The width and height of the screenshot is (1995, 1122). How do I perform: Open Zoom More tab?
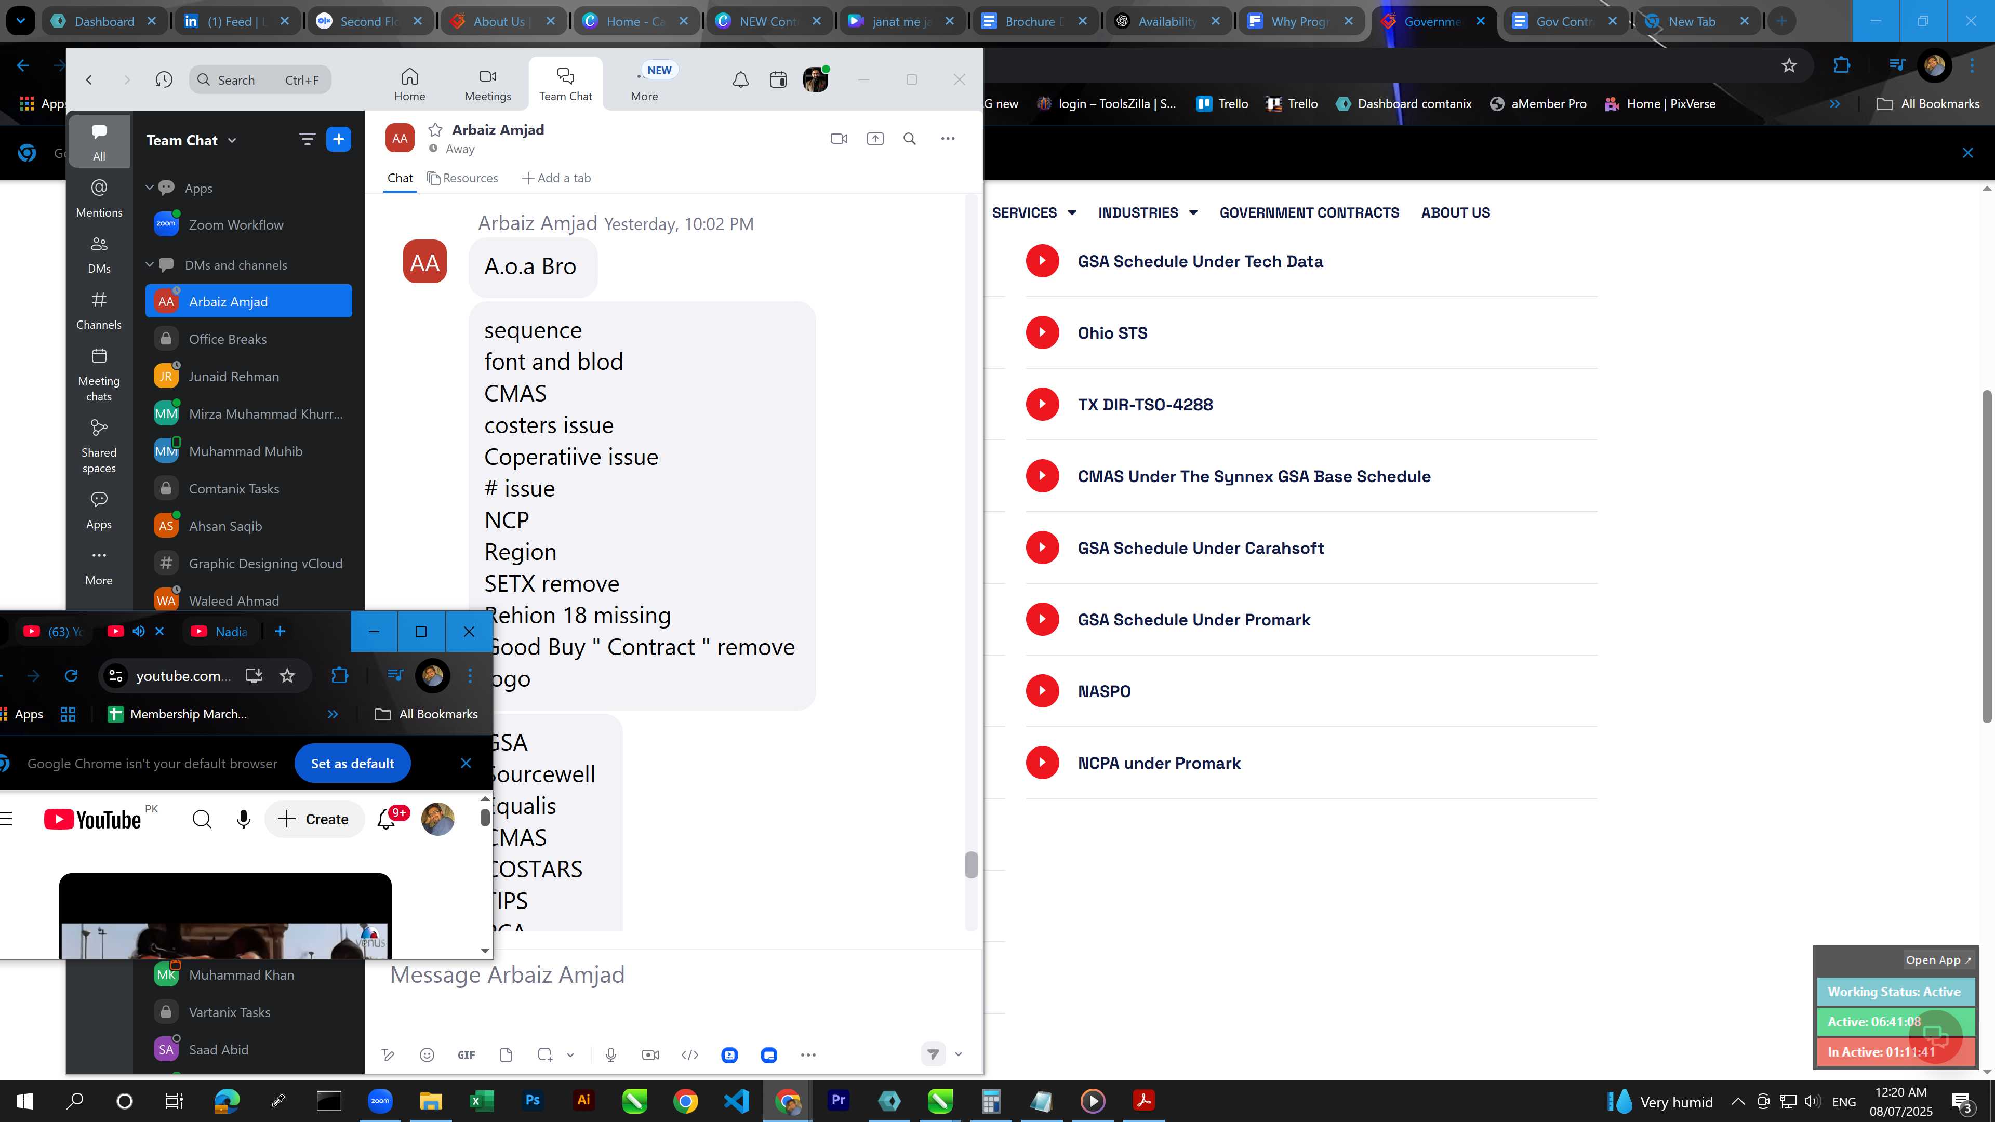click(644, 84)
